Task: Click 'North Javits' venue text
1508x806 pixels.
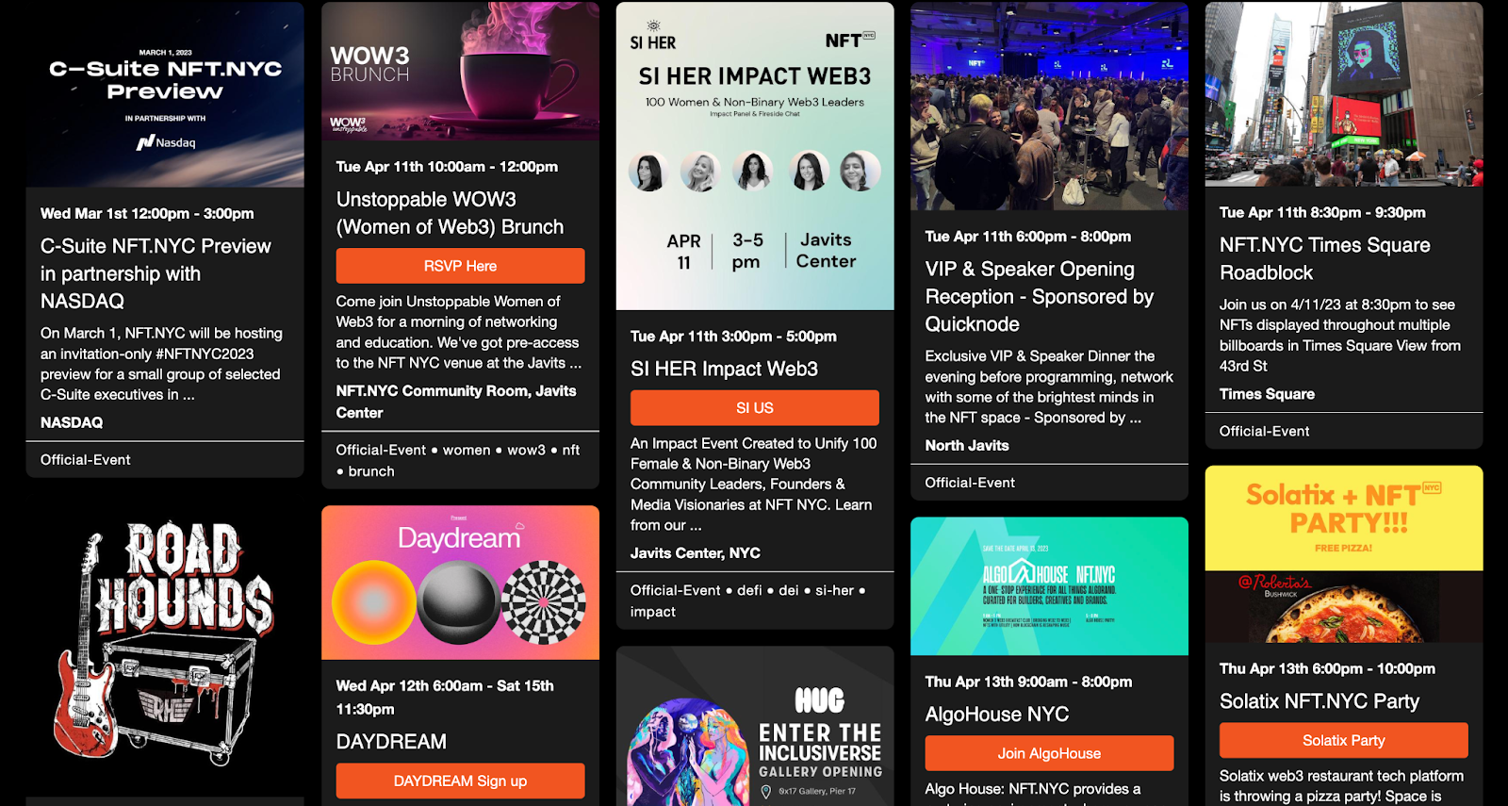Action: click(967, 446)
